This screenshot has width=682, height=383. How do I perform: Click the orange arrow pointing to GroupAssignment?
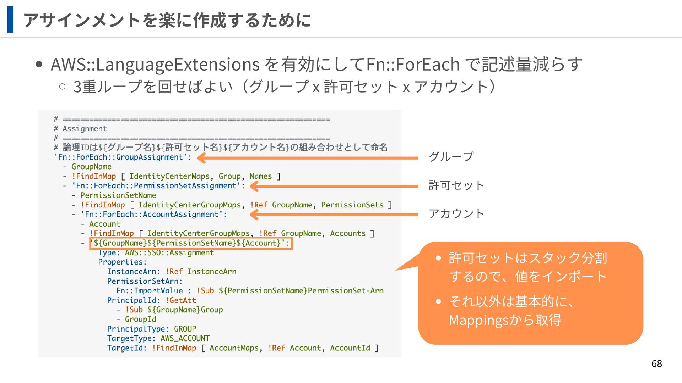point(308,158)
